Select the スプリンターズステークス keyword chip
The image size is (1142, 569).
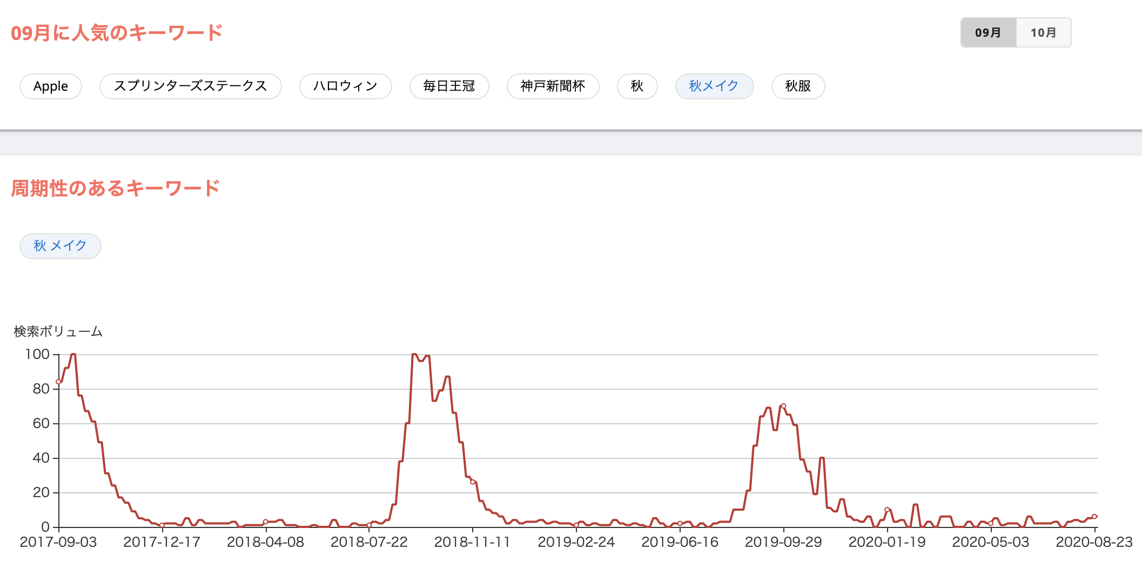tap(190, 86)
